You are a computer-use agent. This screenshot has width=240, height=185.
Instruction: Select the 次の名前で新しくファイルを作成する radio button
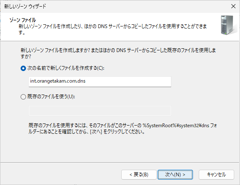click(23, 69)
